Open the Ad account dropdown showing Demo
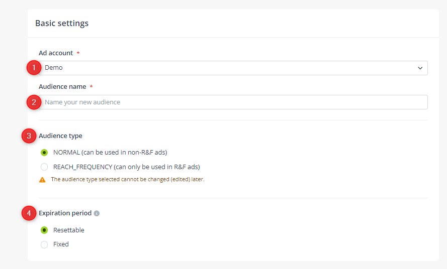 click(x=233, y=68)
